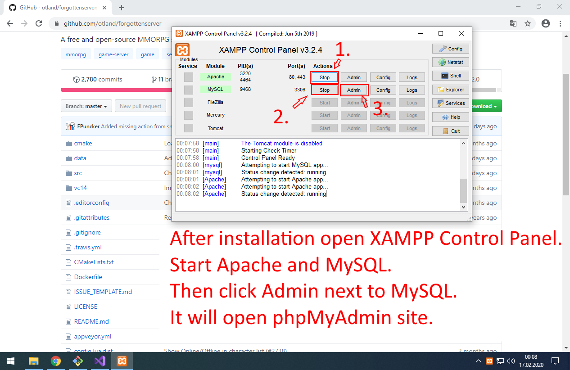Stop the MySQL module

coord(325,90)
